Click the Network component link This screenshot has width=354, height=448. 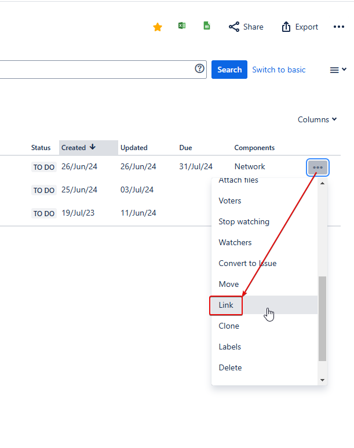(x=250, y=166)
